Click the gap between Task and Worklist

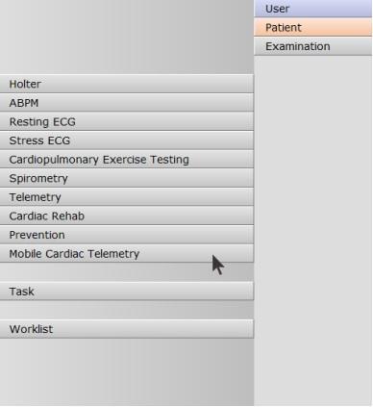pos(127,310)
